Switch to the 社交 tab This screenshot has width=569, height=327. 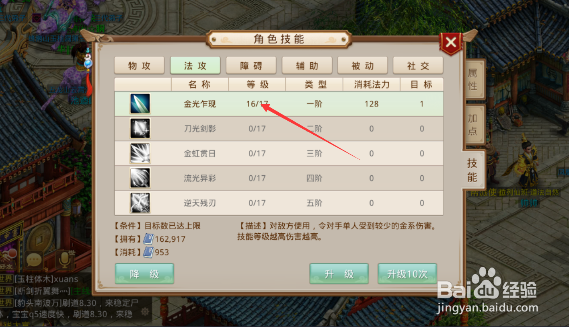[x=418, y=66]
